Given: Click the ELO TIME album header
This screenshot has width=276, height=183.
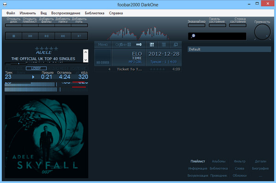Looking at the screenshot, I should pyautogui.click(x=129, y=57).
